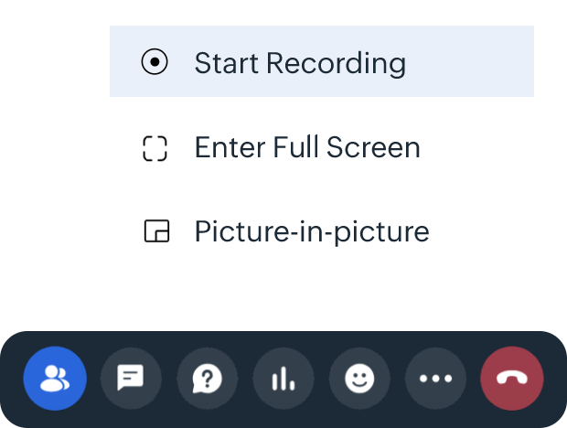The image size is (567, 428).
Task: Open the polls bar chart icon
Action: pyautogui.click(x=283, y=377)
